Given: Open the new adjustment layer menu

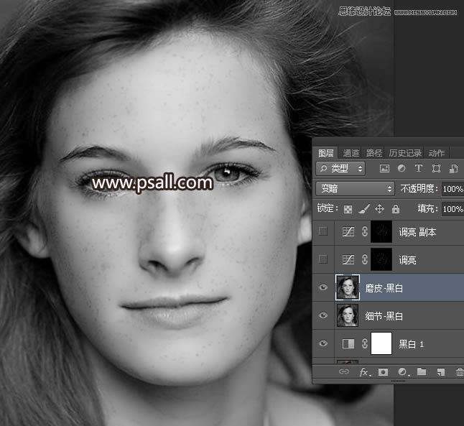Looking at the screenshot, I should click(x=403, y=372).
